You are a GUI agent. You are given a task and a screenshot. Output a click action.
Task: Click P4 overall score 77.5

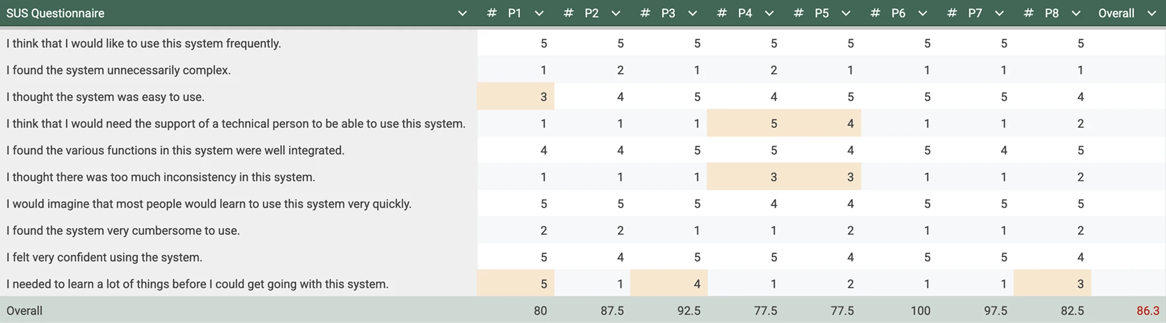coord(765,310)
